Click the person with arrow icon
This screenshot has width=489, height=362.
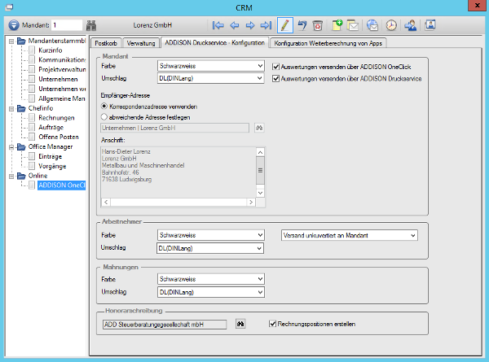pos(411,25)
